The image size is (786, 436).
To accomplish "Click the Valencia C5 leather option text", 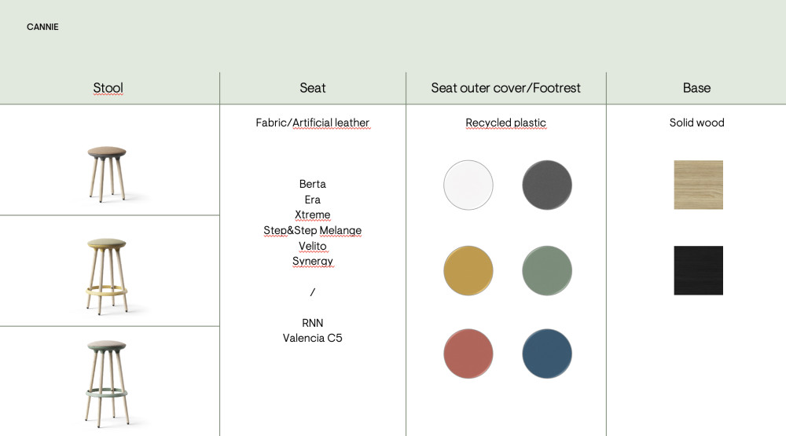I will point(313,338).
